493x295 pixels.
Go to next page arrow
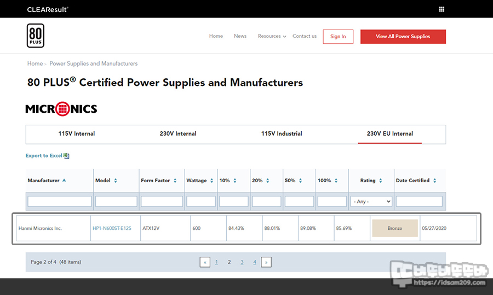tap(266, 262)
